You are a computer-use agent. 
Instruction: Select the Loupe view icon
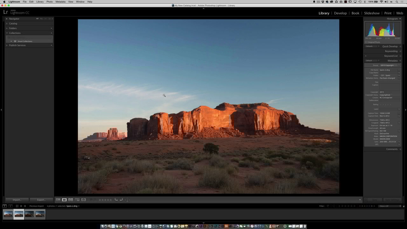tap(64, 199)
